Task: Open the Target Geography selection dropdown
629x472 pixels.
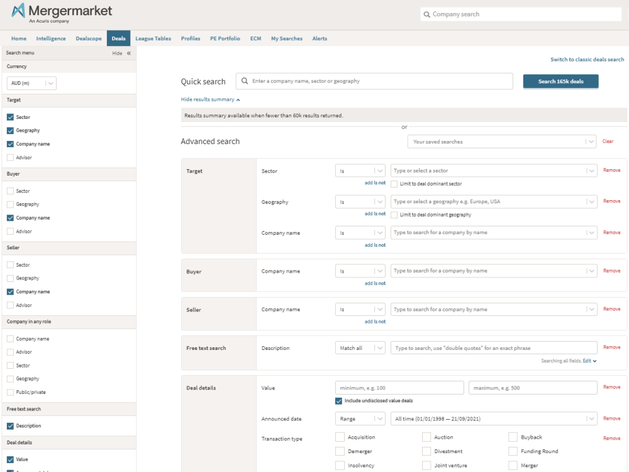Action: tap(494, 201)
